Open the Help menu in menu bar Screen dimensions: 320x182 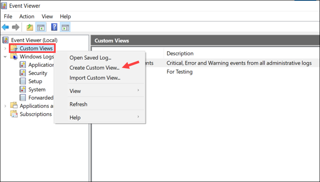[x=65, y=16]
